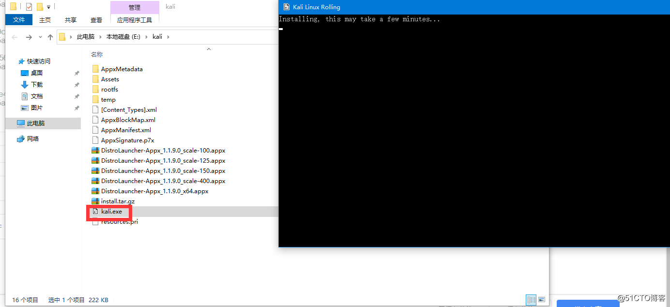This screenshot has height=307, width=670.
Task: Click inside the Kali console output area
Action: [474, 130]
